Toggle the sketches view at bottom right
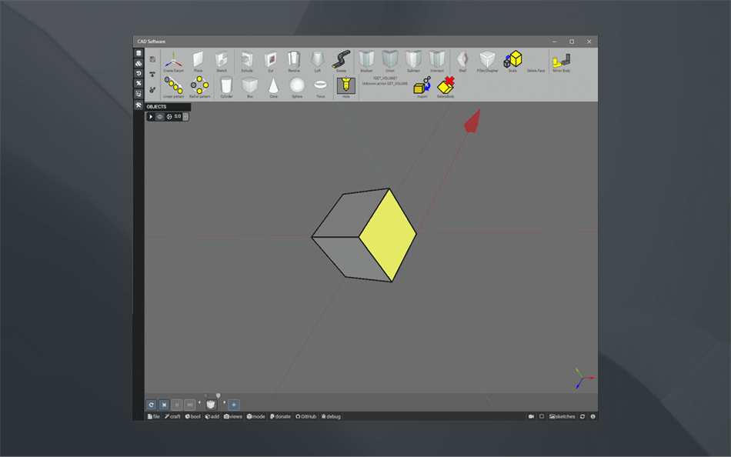Image resolution: width=731 pixels, height=457 pixels. 561,416
